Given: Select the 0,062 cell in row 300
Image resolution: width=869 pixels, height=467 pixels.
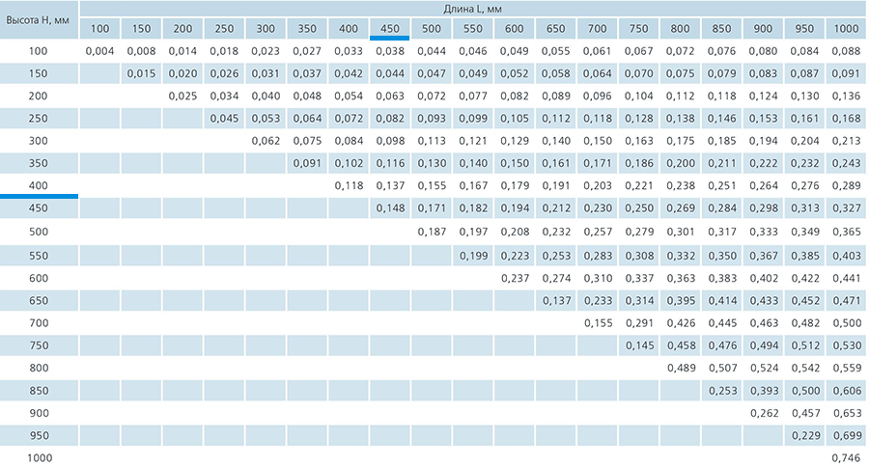Looking at the screenshot, I should click(266, 141).
